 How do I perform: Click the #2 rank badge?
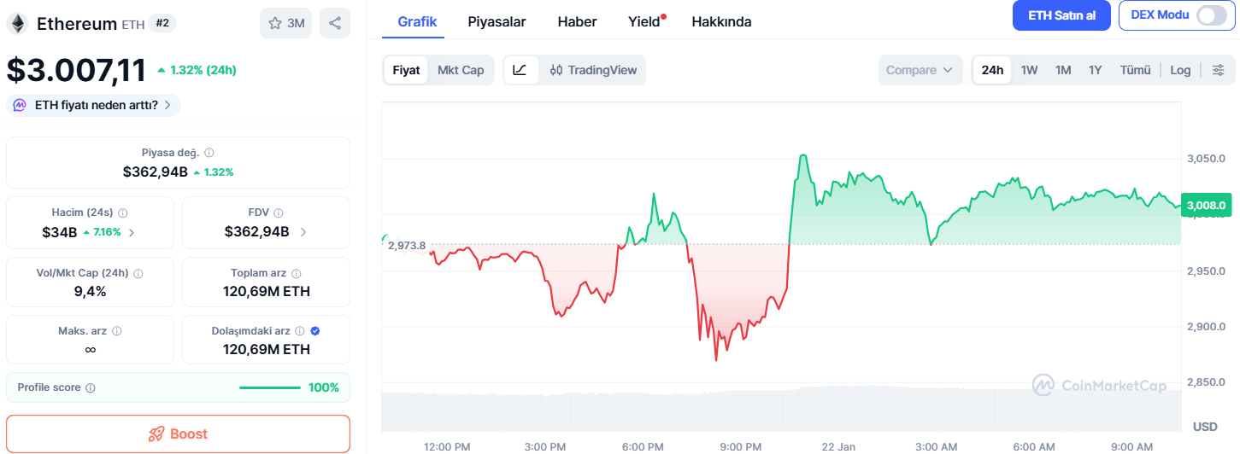(x=162, y=23)
